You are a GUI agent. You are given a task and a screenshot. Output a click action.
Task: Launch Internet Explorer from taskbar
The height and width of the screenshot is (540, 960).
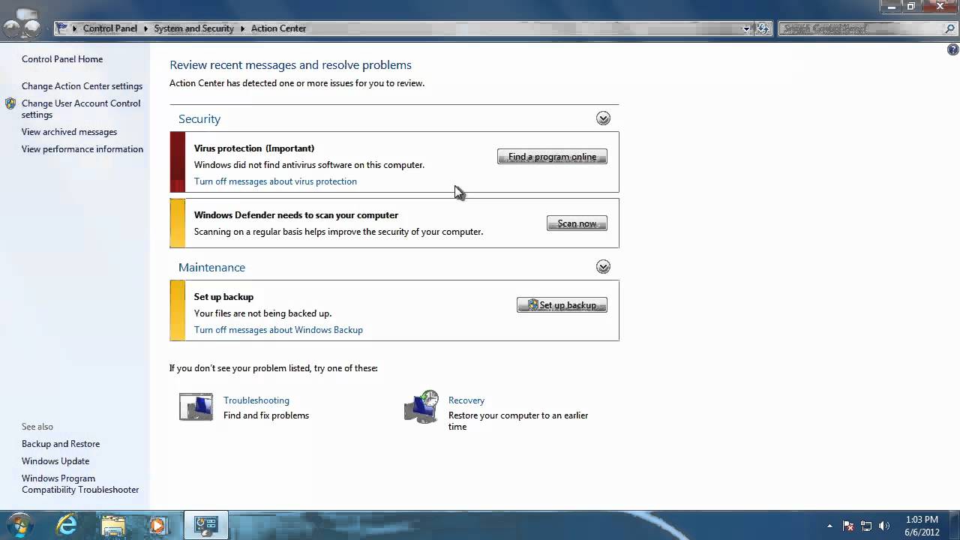[x=67, y=525]
